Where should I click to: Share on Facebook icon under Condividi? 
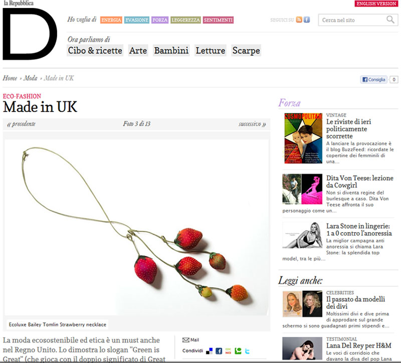(219, 351)
